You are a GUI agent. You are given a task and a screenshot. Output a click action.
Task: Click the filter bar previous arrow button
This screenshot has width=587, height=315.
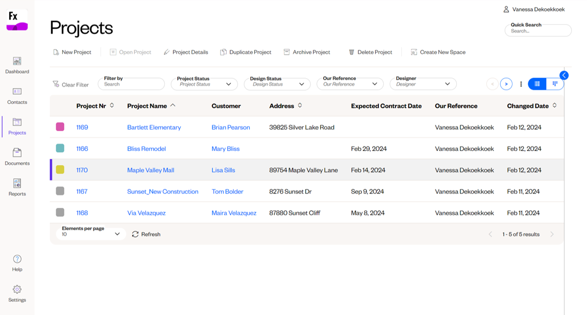[492, 84]
